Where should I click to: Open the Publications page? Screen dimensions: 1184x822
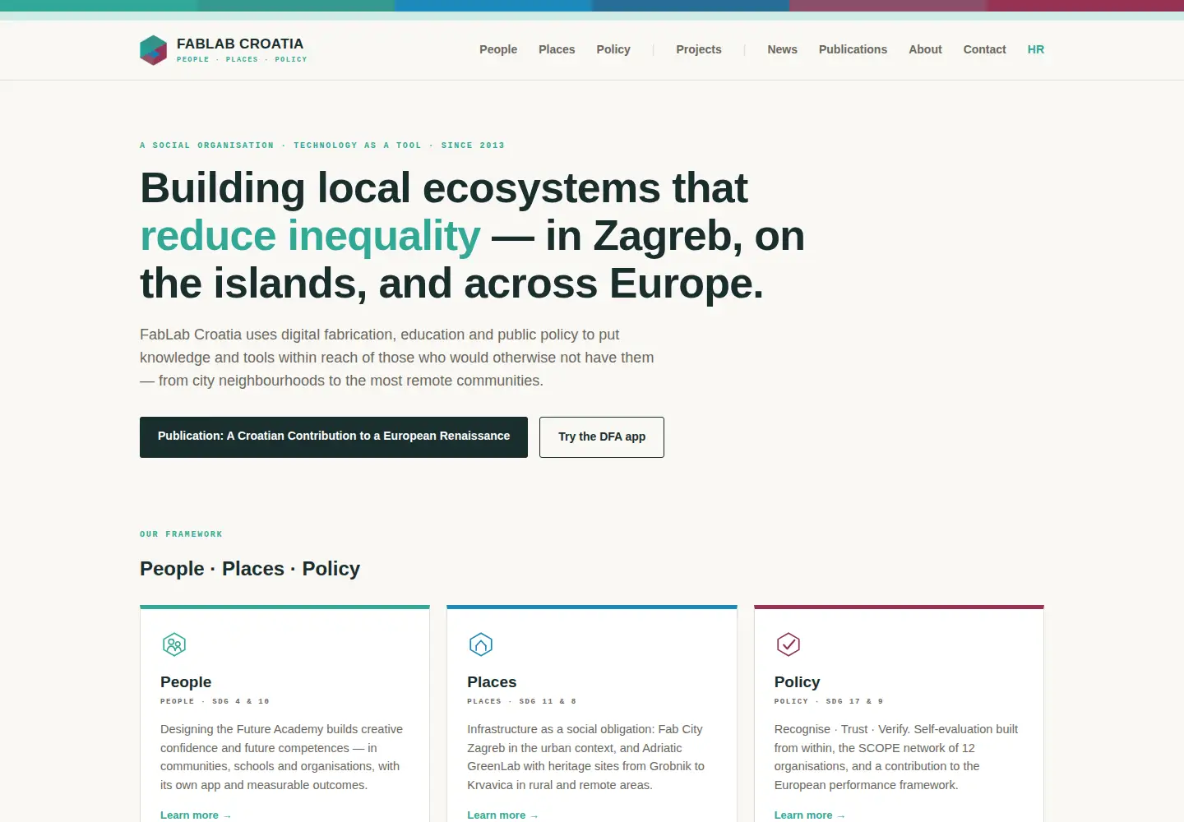point(853,49)
